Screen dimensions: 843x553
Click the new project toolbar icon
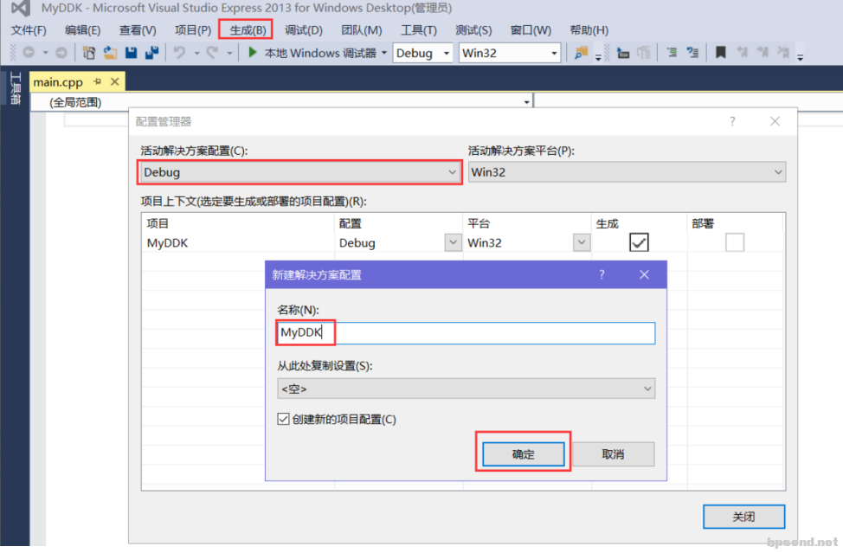pyautogui.click(x=88, y=53)
